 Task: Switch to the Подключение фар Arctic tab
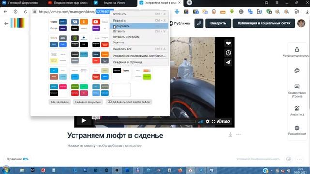[x=68, y=3]
